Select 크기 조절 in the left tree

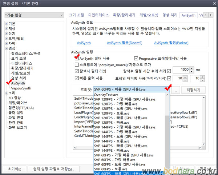coord(19,58)
